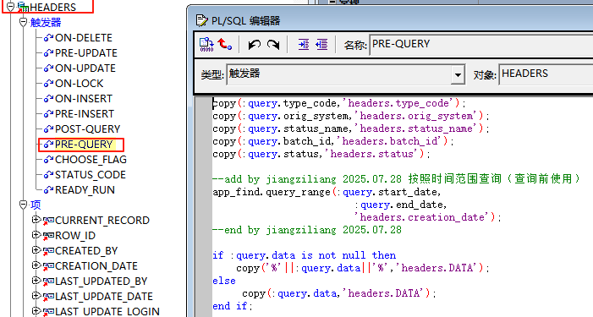593x317 pixels.
Task: Click the 名称 name field showing PRE-QUERY
Action: (481, 45)
